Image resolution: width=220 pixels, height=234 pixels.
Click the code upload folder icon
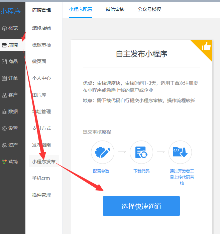click(x=180, y=152)
